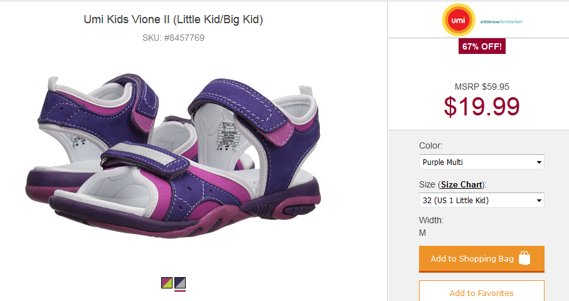Click the Umi Kids Vione II product title
The image size is (569, 301).
(173, 19)
